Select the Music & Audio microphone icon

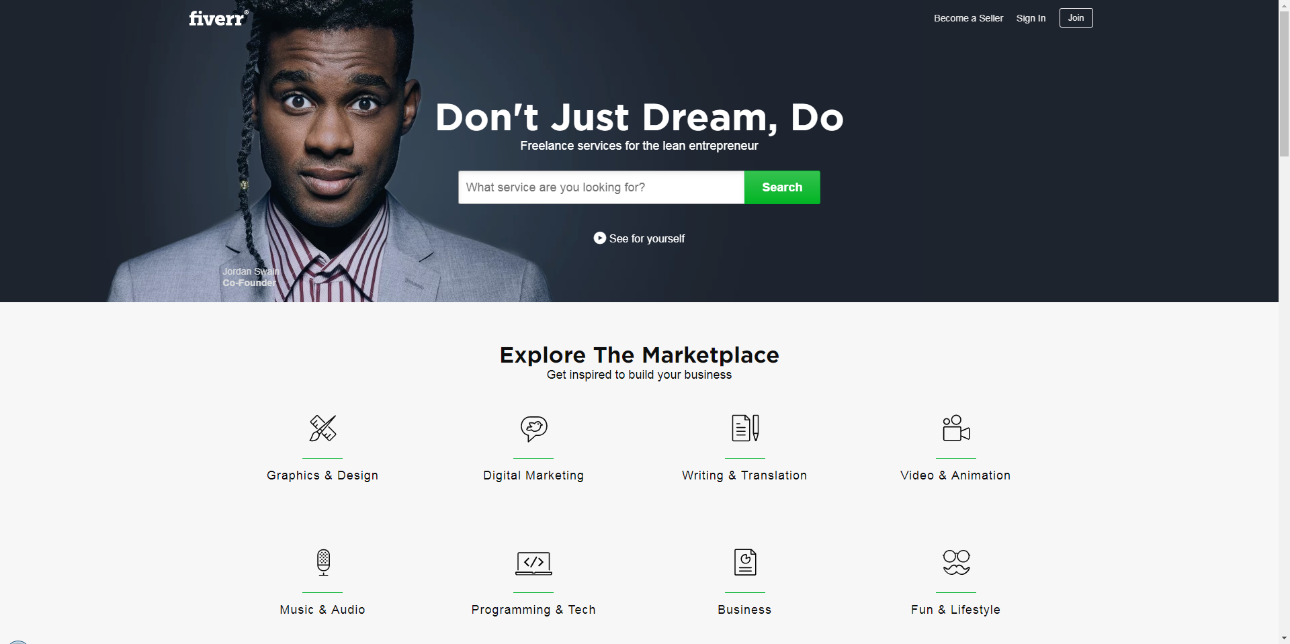tap(323, 563)
